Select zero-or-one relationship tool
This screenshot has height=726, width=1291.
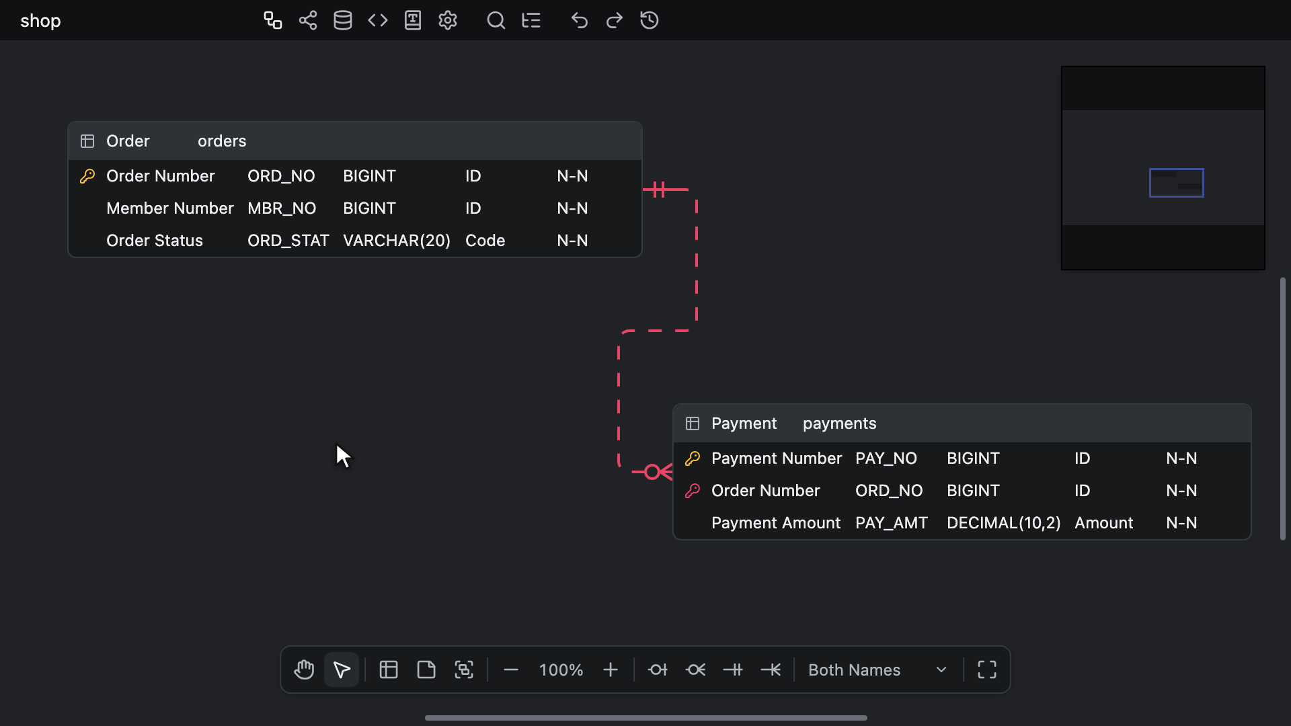pos(658,670)
